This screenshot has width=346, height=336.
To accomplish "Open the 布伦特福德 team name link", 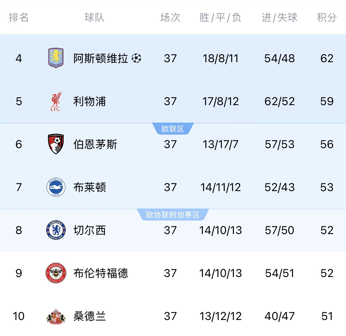I will pos(101,273).
